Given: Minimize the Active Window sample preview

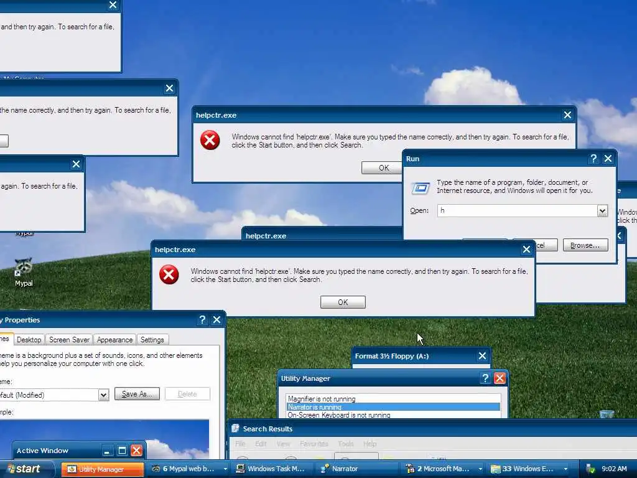Looking at the screenshot, I should point(107,451).
